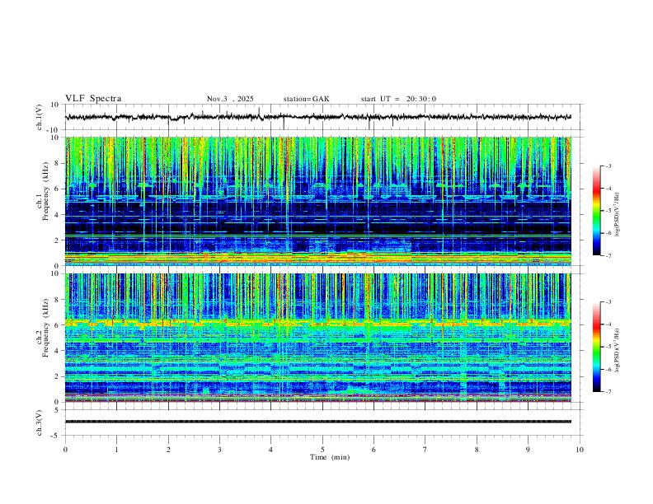Click time axis tick label '1'
The width and height of the screenshot is (653, 504).
coord(116,450)
